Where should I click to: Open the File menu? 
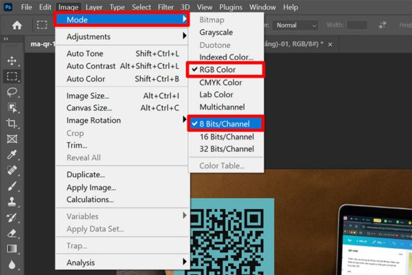pyautogui.click(x=27, y=7)
